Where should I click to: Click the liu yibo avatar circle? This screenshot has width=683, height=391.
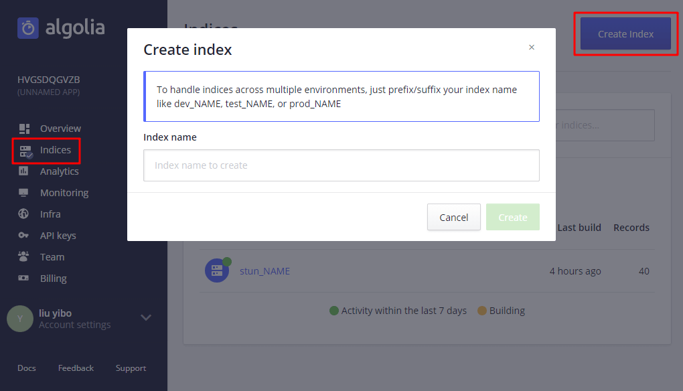click(x=20, y=319)
